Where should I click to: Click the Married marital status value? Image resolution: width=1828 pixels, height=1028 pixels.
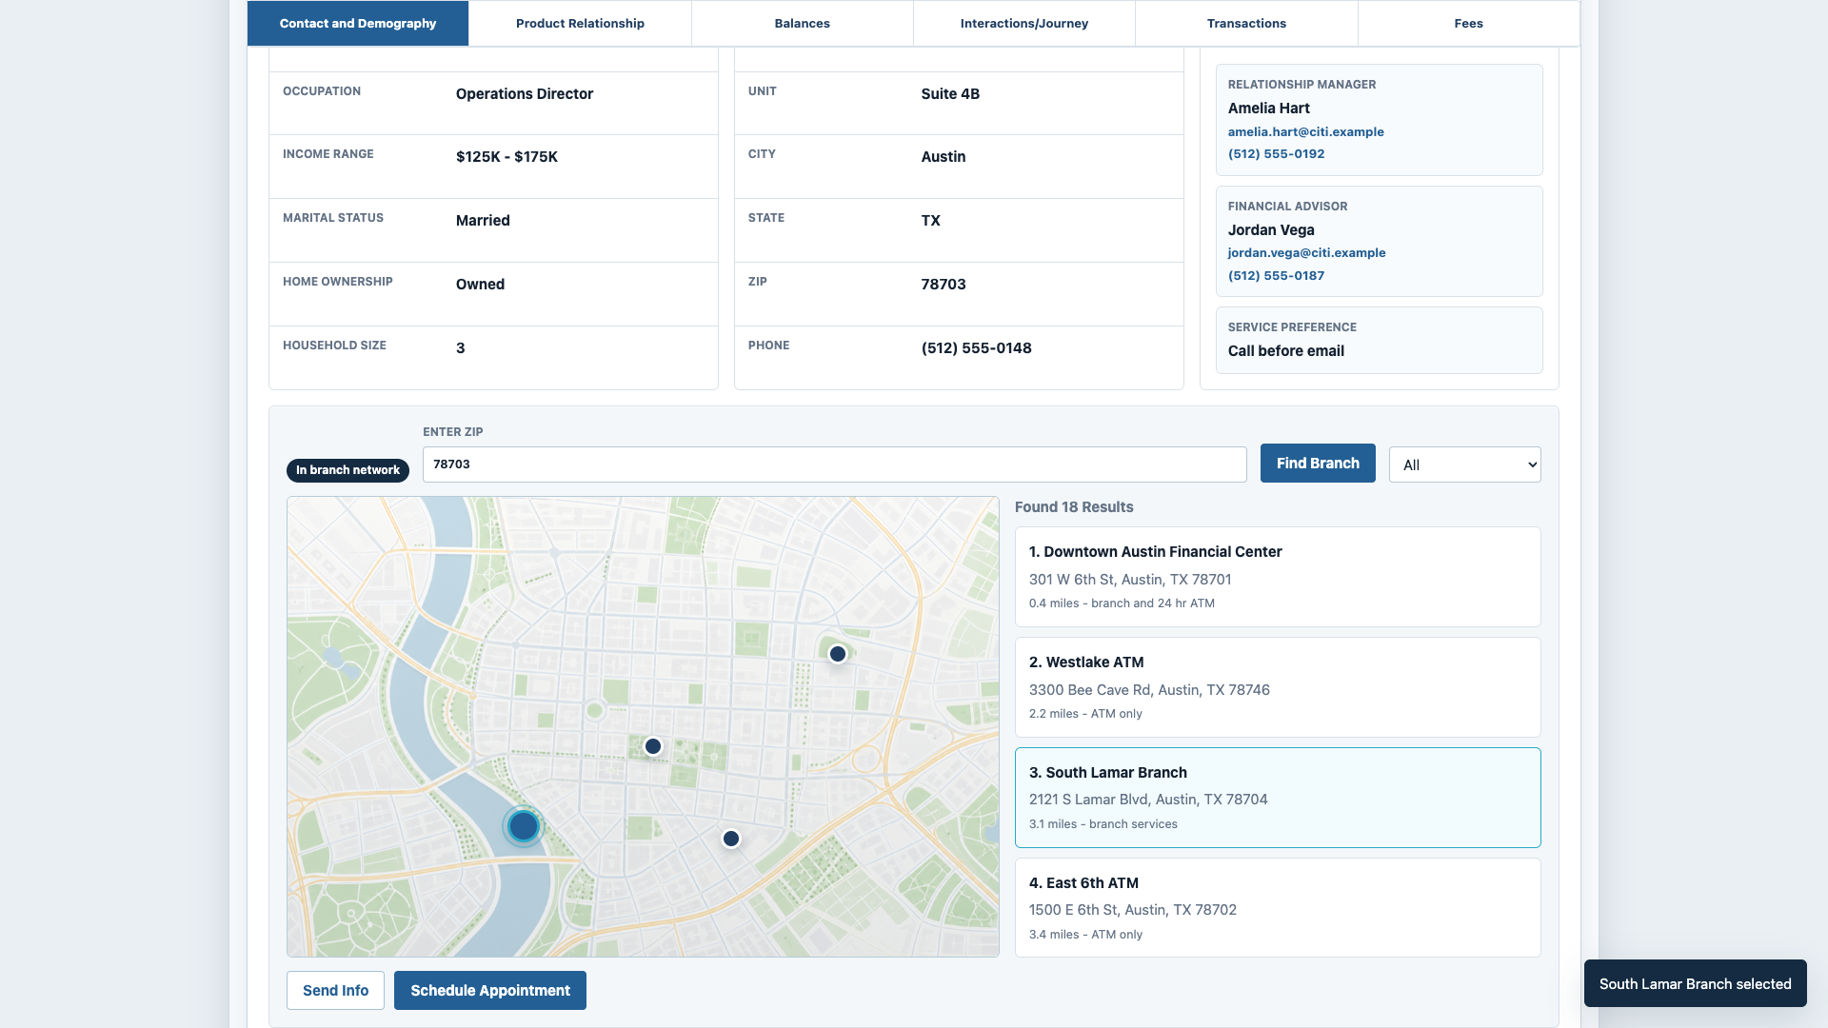click(x=483, y=220)
